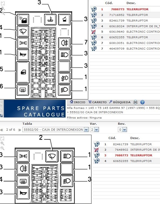
Task: Select part code 60813051
Action: click(x=117, y=43)
